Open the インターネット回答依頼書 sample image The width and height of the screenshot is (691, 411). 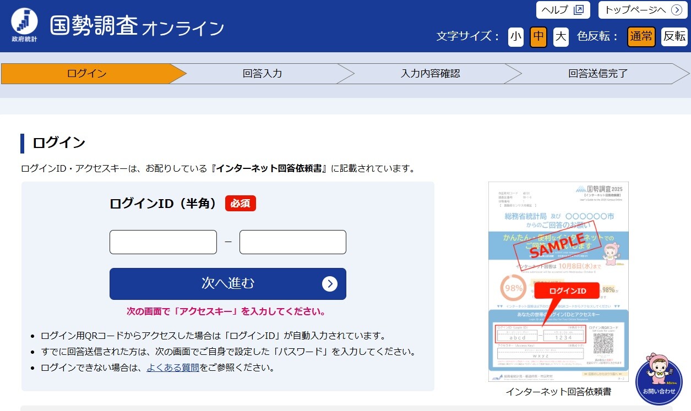point(558,282)
